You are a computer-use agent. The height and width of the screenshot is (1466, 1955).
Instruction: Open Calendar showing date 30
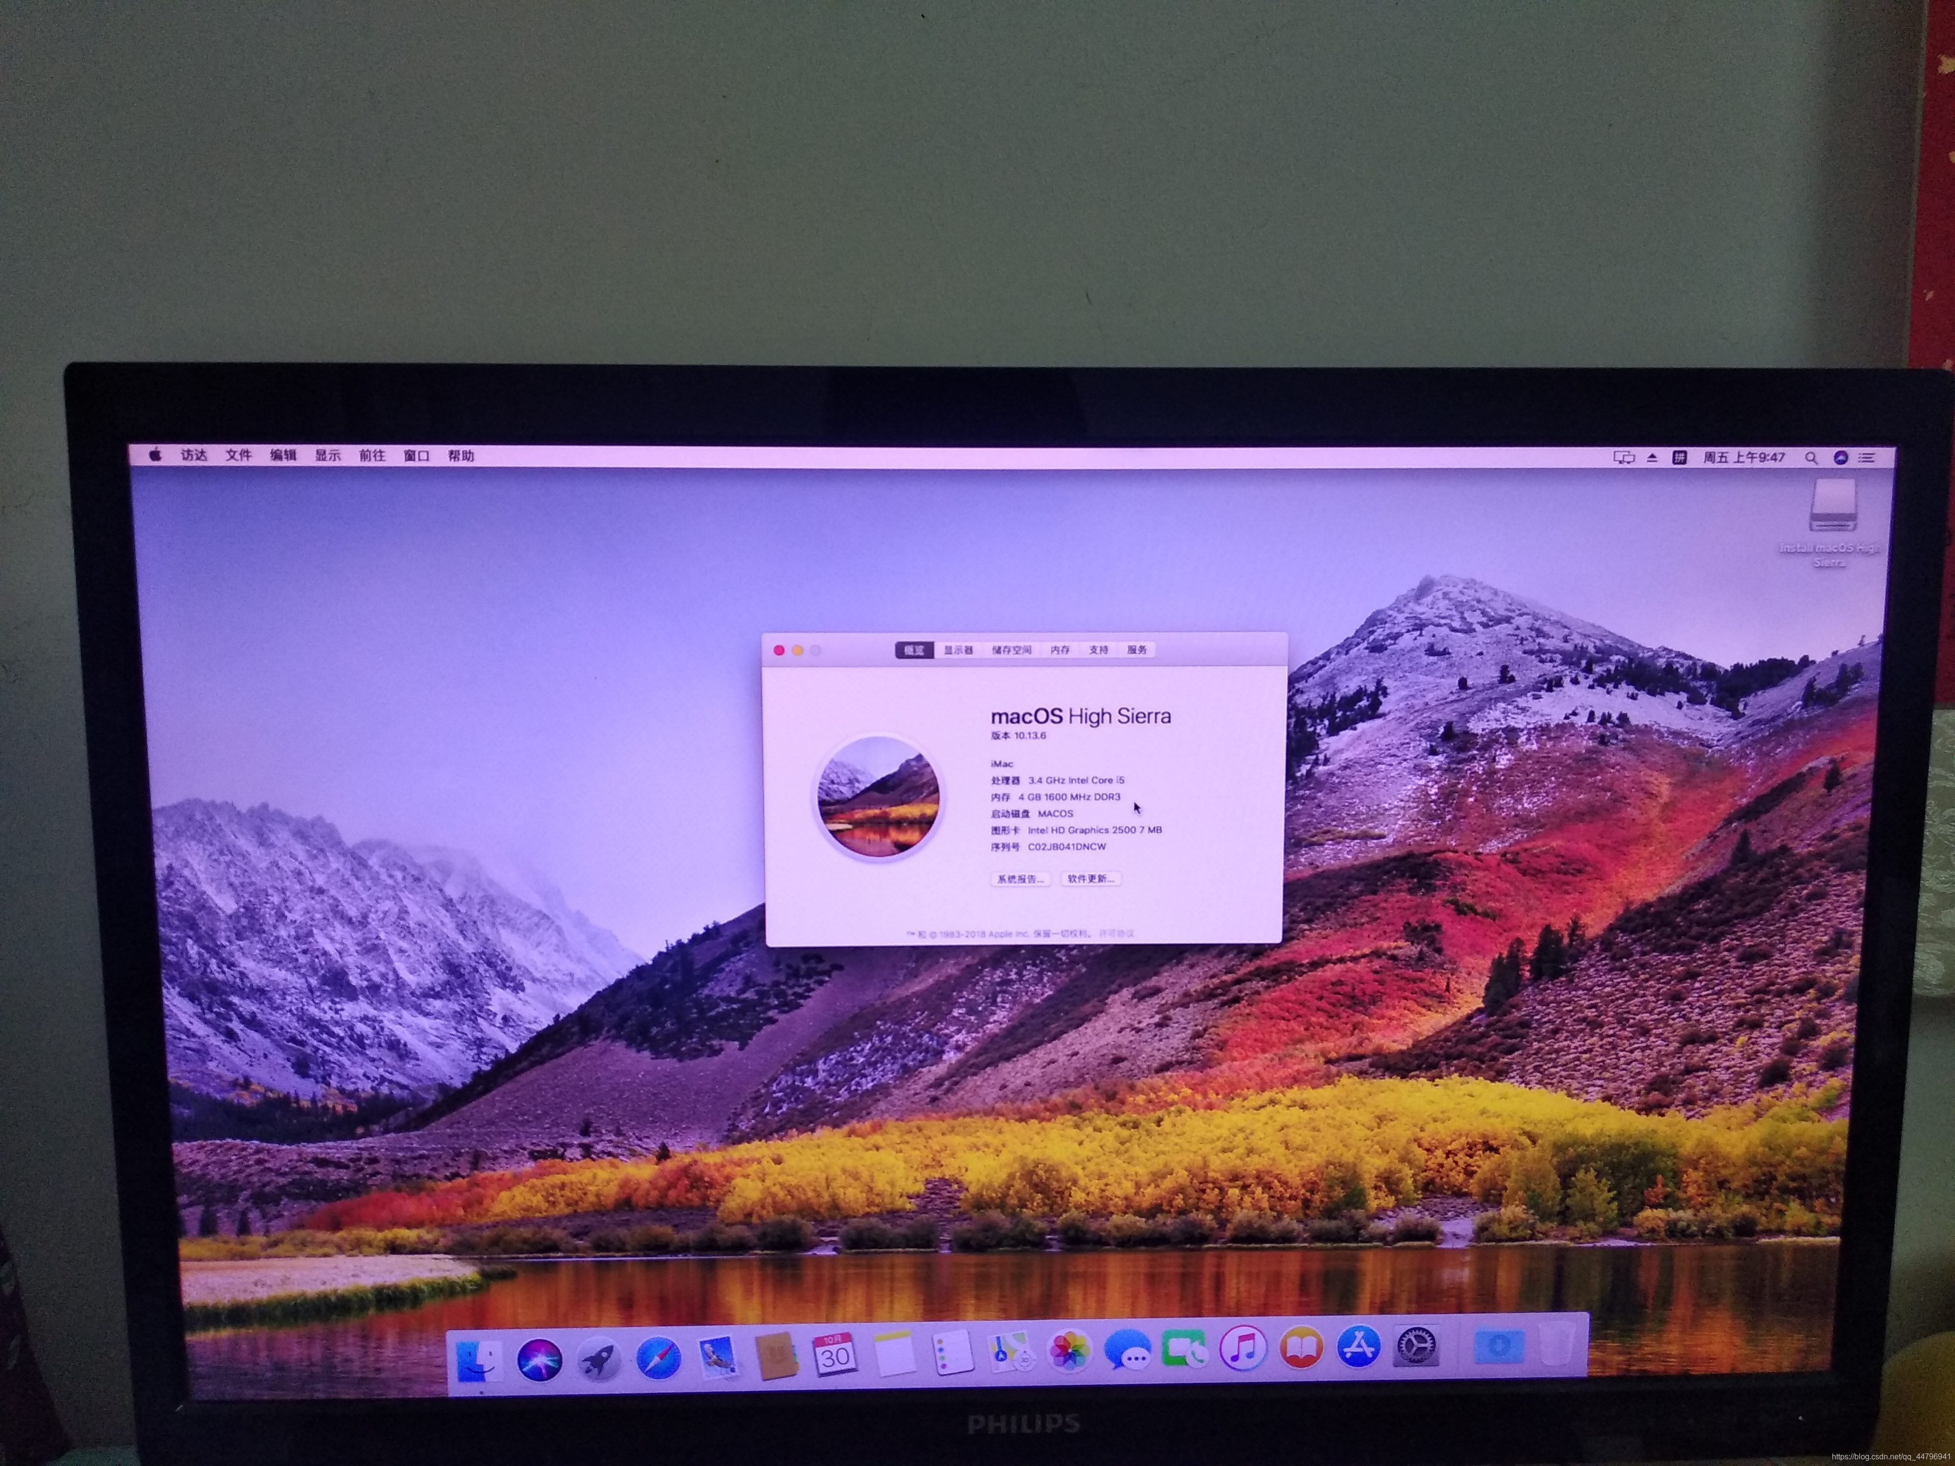click(834, 1355)
